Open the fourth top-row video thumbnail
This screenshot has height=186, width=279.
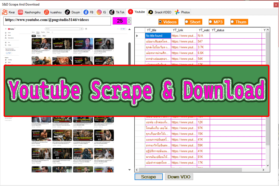tap(104, 44)
